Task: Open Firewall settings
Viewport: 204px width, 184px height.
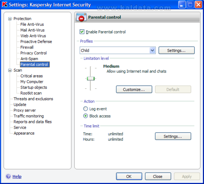Action: (27, 47)
